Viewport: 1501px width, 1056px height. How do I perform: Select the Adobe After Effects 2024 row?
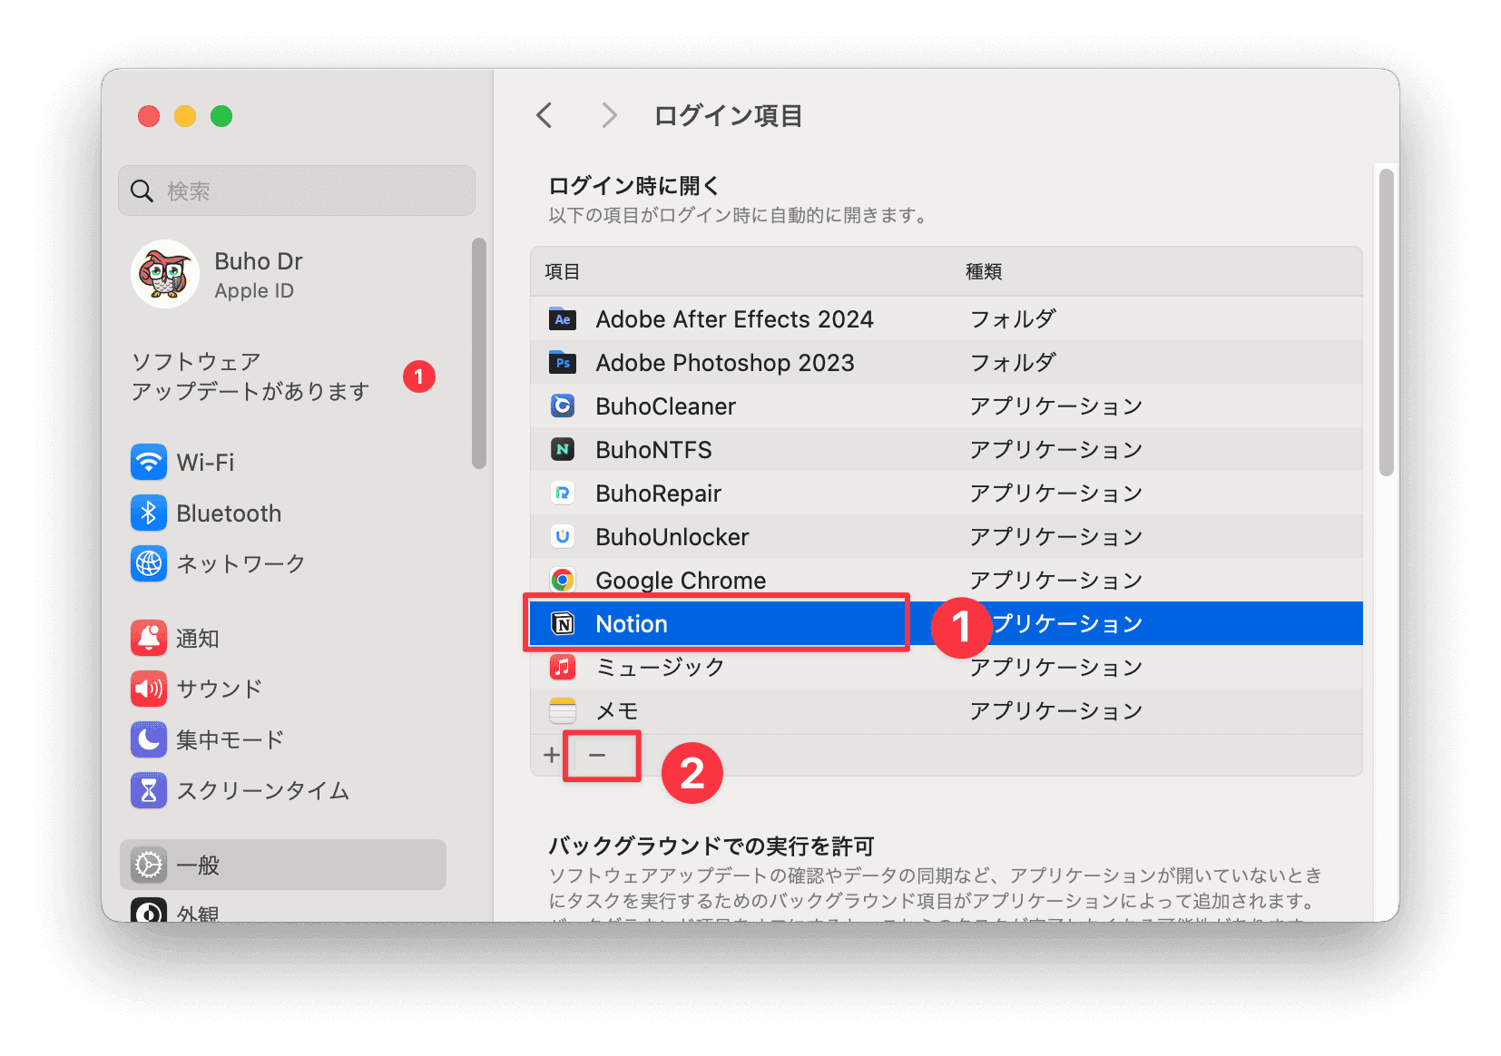coord(947,319)
